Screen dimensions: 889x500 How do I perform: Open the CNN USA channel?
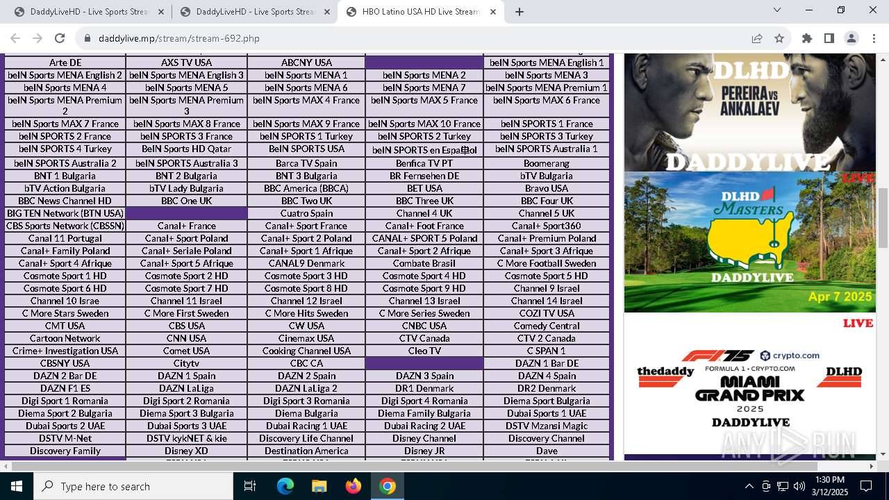[187, 338]
